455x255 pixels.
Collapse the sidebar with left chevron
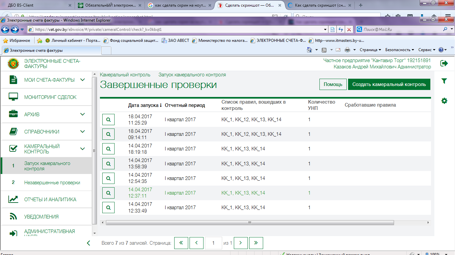point(89,243)
